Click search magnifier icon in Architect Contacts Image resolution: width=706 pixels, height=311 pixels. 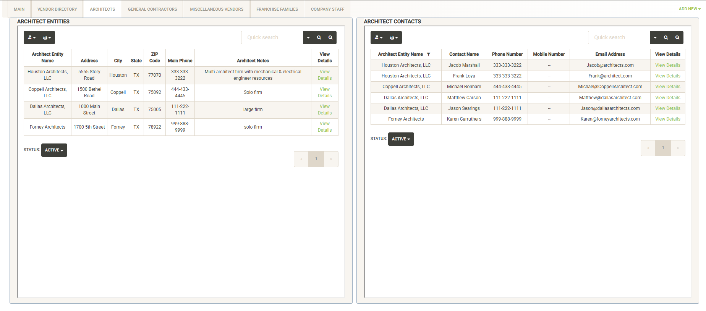[666, 38]
